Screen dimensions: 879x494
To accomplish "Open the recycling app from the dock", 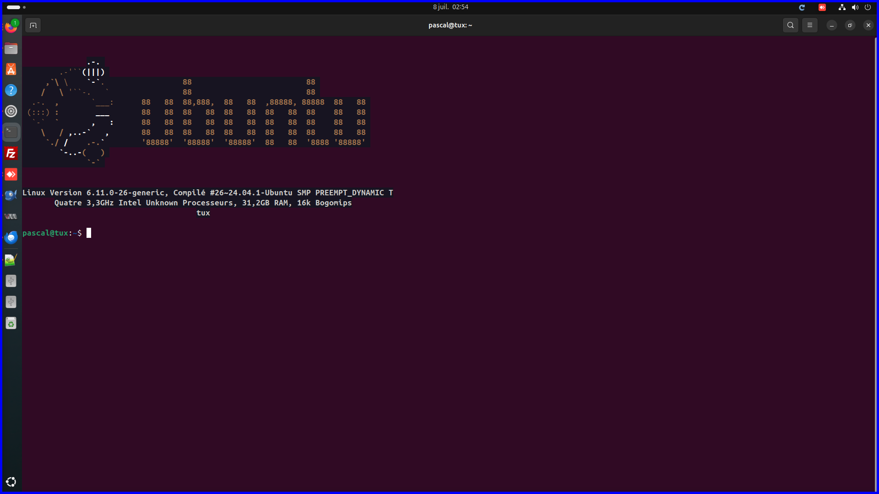I will 11,323.
